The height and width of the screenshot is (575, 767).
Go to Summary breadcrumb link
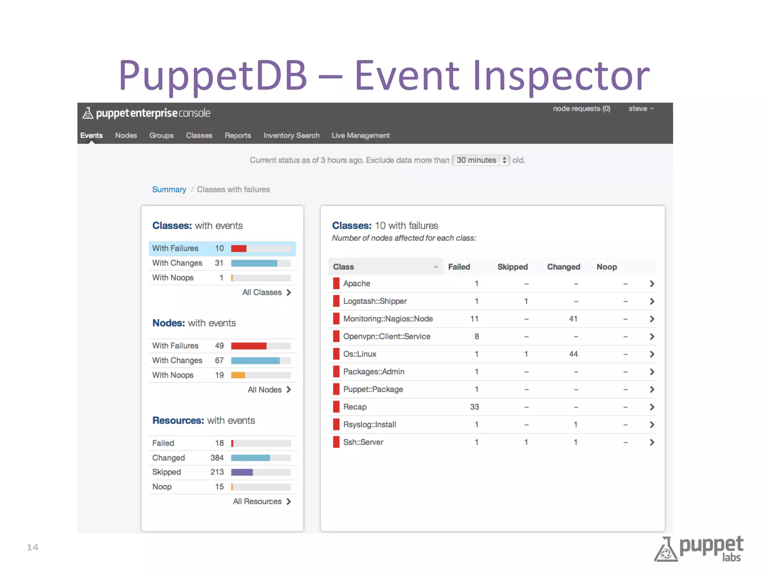[x=169, y=189]
